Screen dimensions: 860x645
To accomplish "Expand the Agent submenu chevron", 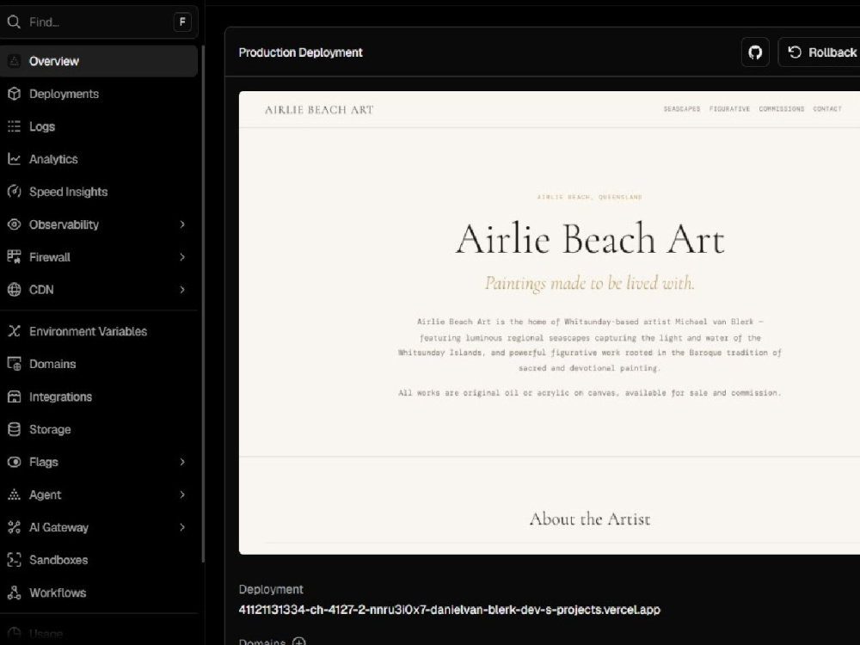I will pos(182,494).
